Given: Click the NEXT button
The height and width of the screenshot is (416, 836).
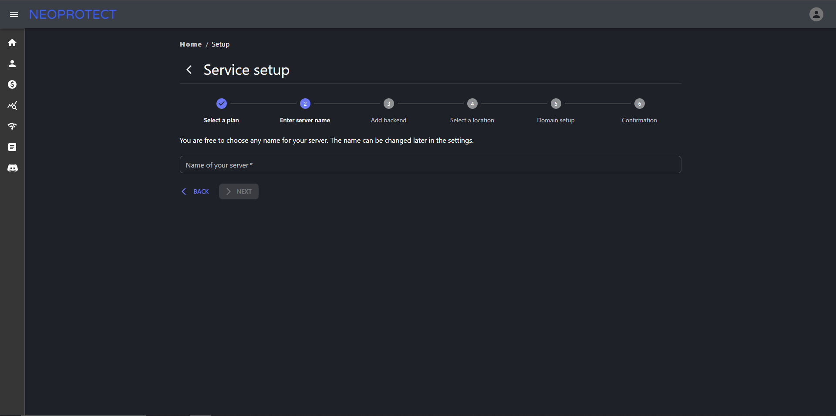Looking at the screenshot, I should click(239, 191).
